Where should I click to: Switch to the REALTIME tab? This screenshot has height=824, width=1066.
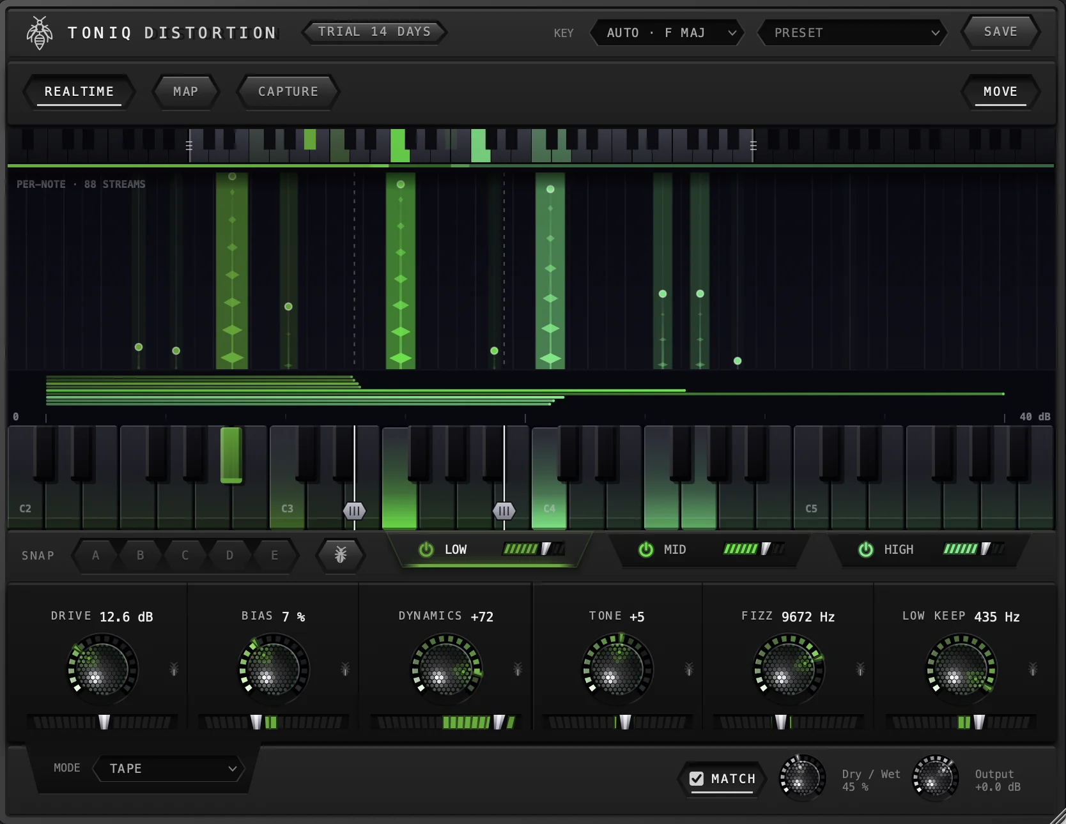point(79,91)
